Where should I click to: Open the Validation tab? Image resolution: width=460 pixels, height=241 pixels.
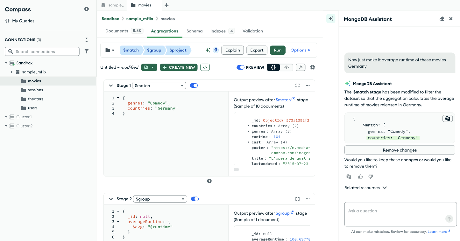(253, 31)
